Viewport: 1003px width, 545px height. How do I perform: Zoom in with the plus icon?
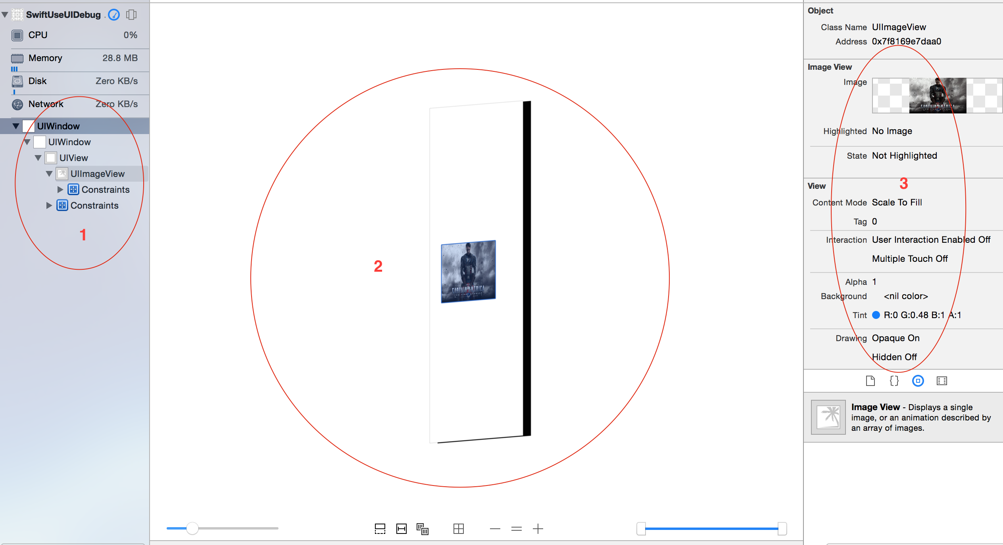pyautogui.click(x=538, y=529)
